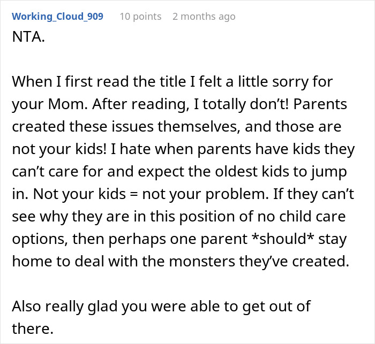Click the word *should* in the comment

(283, 239)
